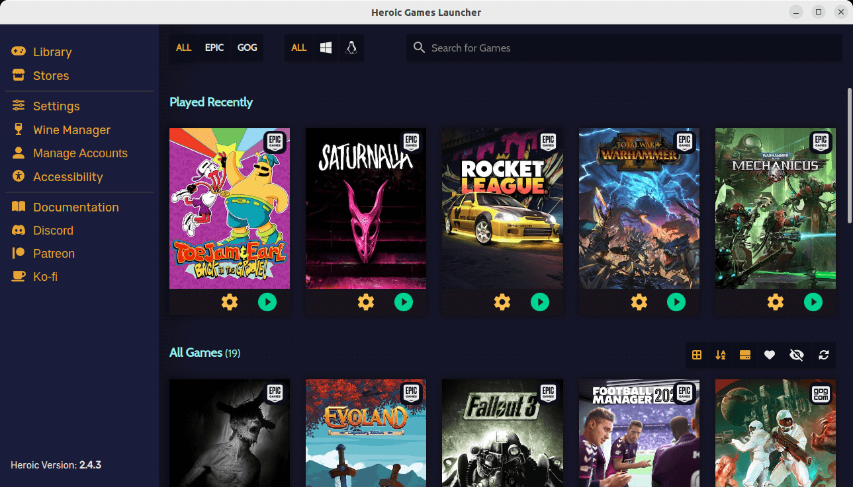Screen dimensions: 853x487
Task: Click the Discord logo icon
Action: (x=19, y=230)
